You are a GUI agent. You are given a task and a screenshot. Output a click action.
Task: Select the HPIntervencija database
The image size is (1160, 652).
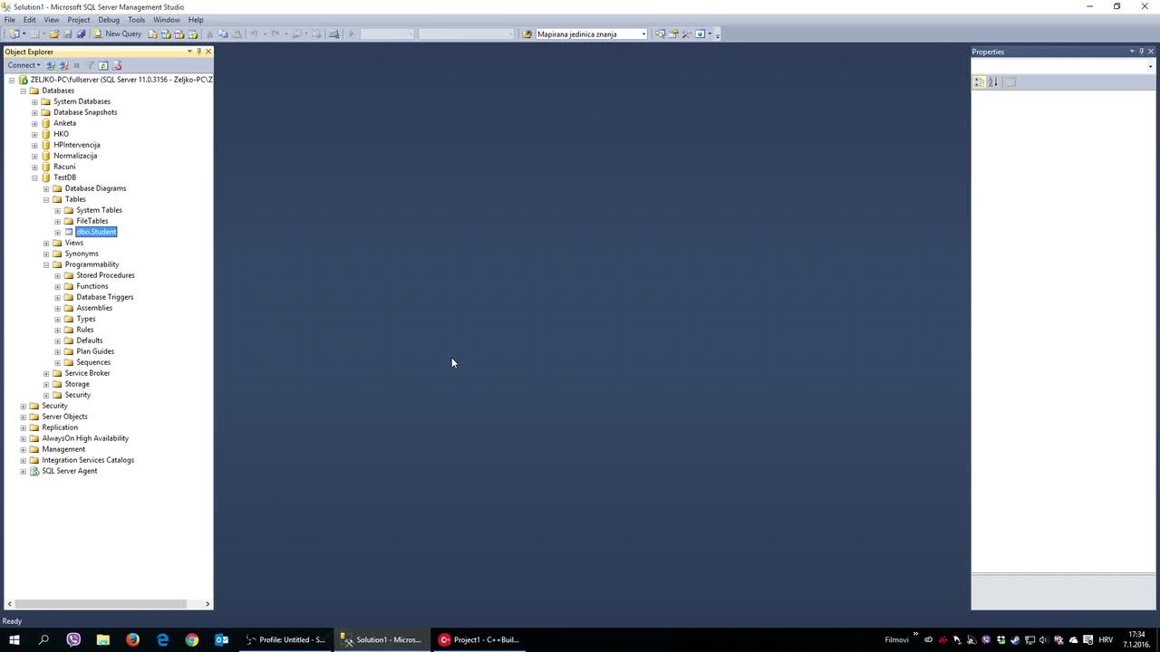tap(76, 145)
